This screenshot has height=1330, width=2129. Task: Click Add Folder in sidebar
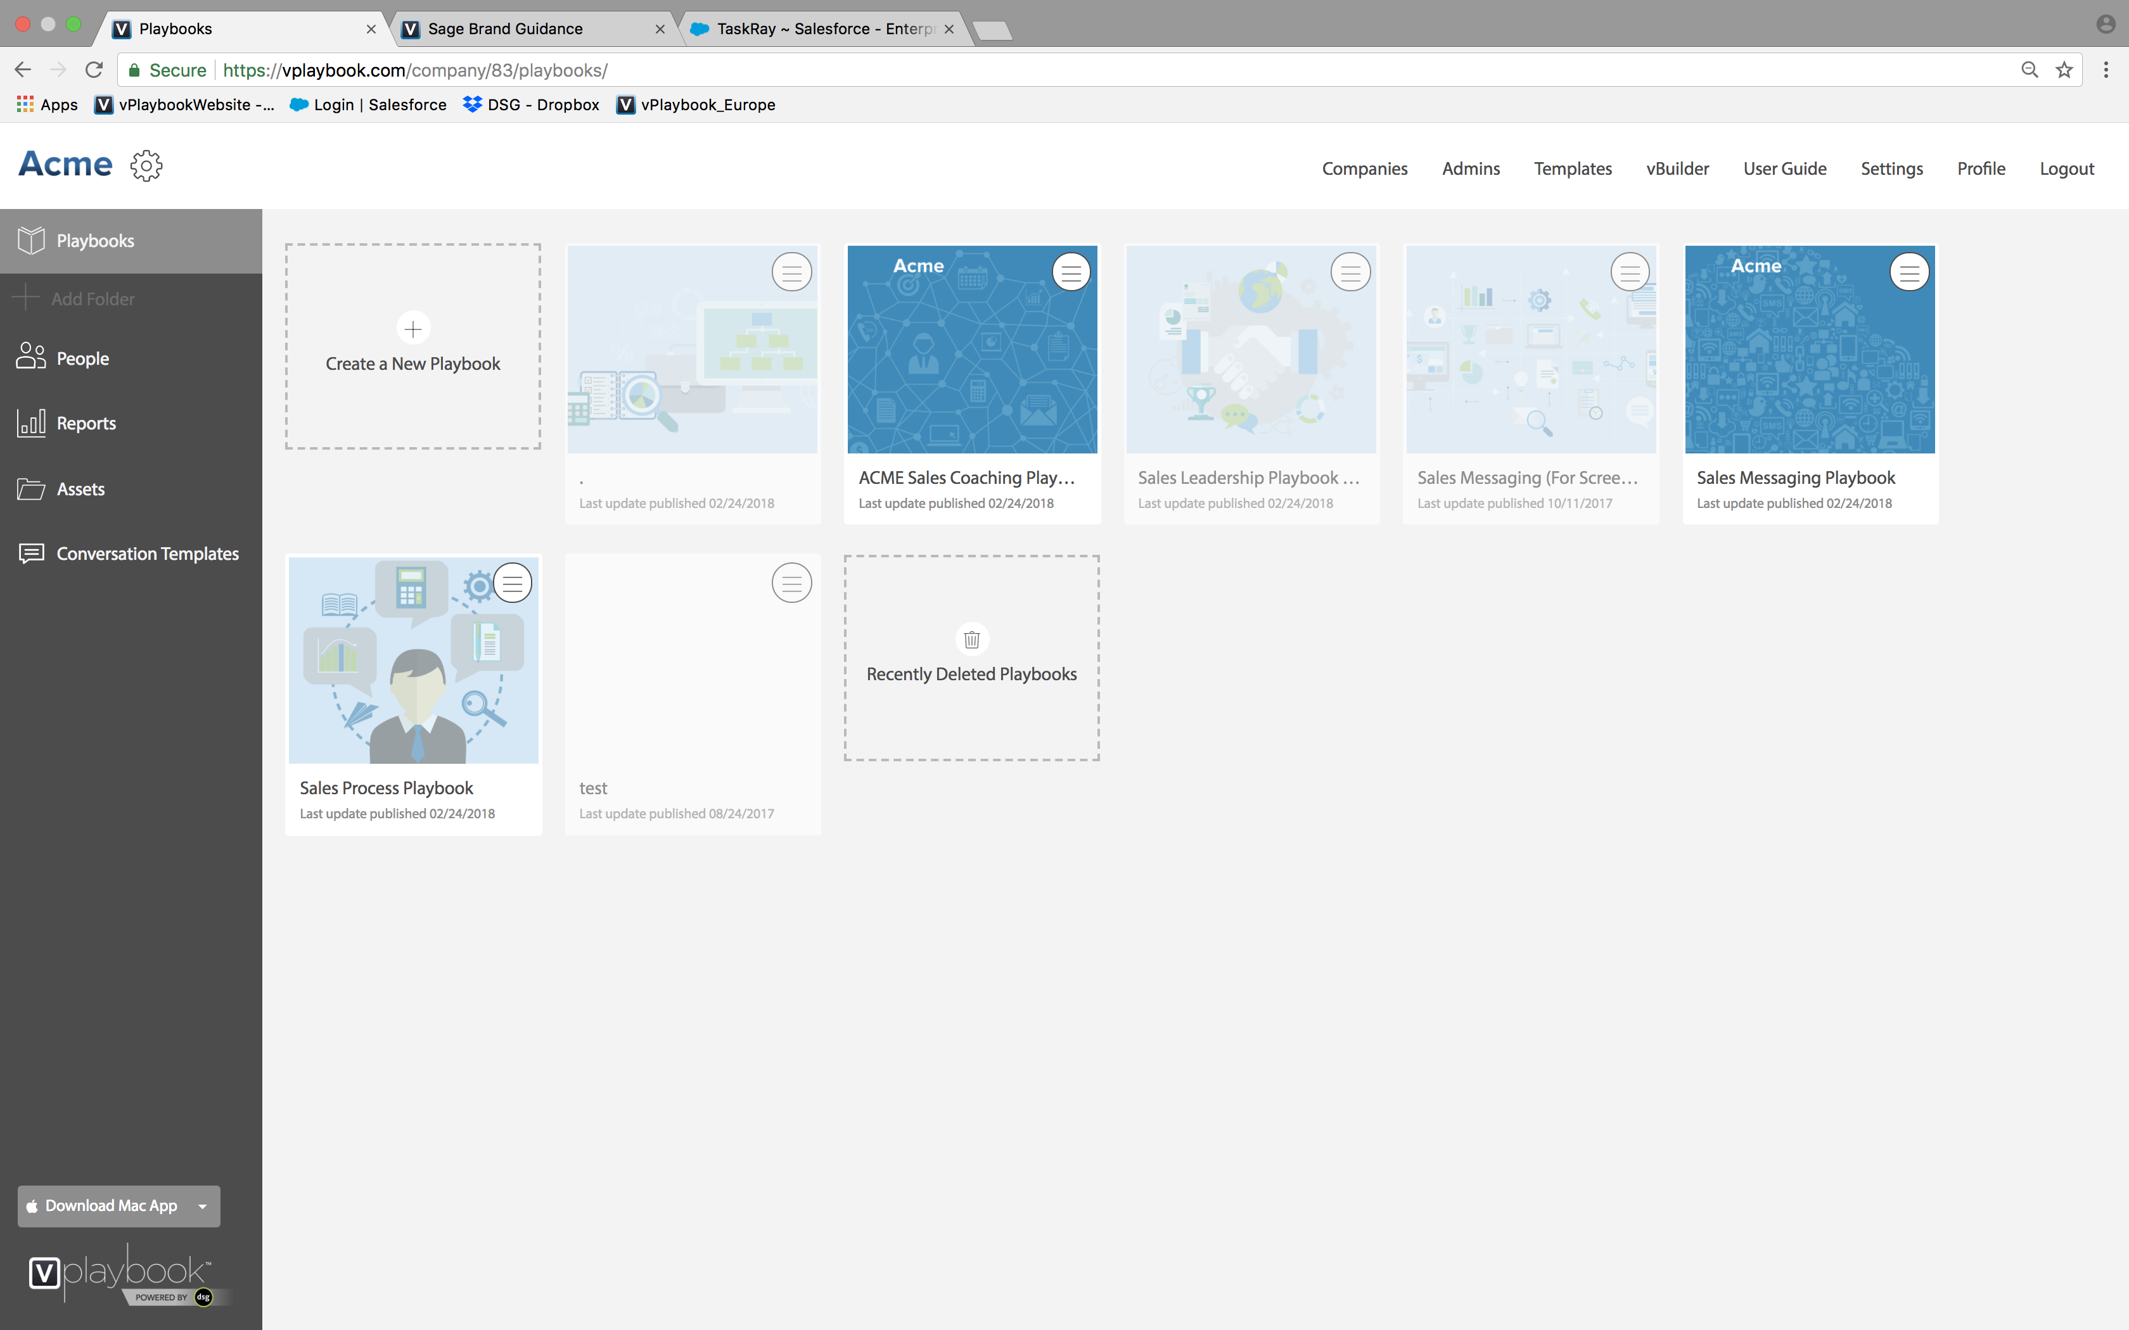[91, 299]
